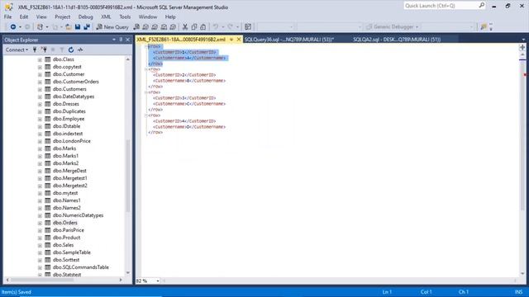Screen dimensions: 529x297
Task: Click the editor split window handle
Action: (522, 48)
